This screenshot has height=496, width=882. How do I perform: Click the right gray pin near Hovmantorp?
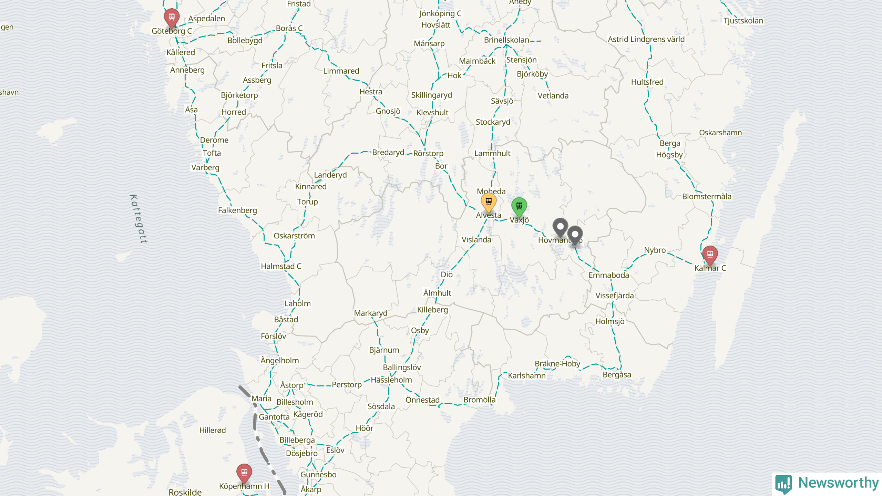coord(575,236)
